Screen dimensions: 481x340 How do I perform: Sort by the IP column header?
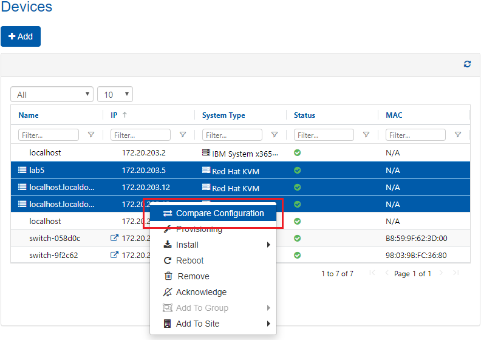114,115
